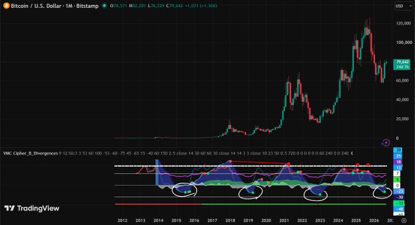This screenshot has height=225, width=415.
Task: Click the green market status dot
Action: pos(104,5)
